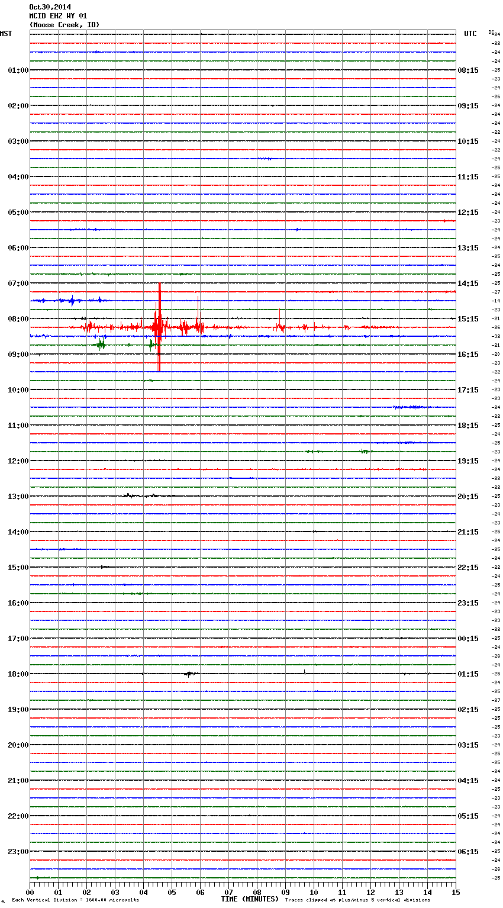Click the "16:15" UTC time label
Image resolution: width=503 pixels, height=908 pixels.
(x=468, y=355)
